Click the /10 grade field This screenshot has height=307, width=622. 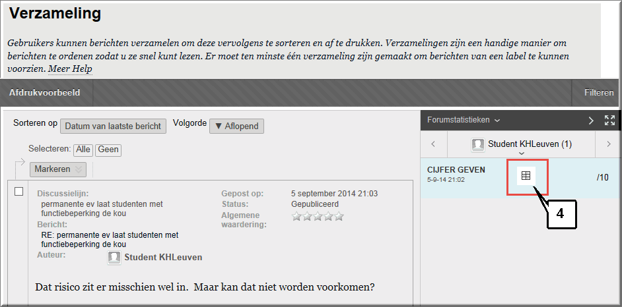point(603,177)
